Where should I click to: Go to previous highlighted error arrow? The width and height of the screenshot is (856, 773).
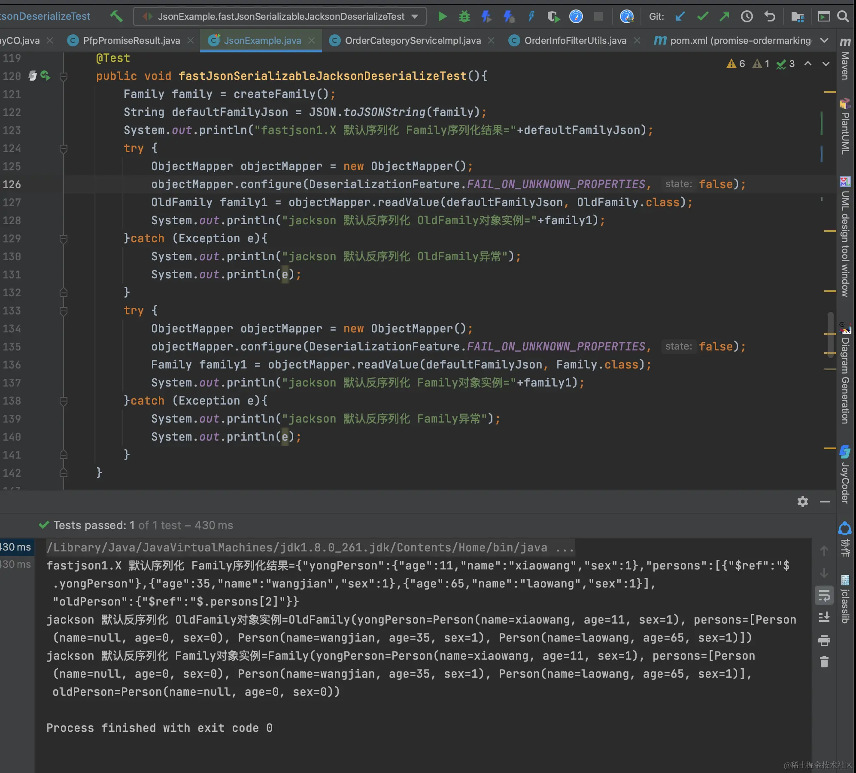(x=808, y=64)
